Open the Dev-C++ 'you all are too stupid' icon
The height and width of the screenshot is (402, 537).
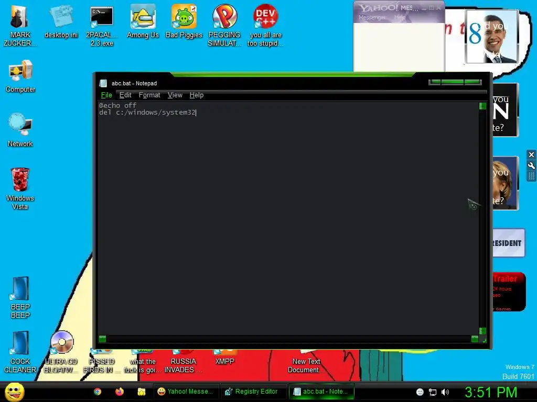tap(265, 25)
